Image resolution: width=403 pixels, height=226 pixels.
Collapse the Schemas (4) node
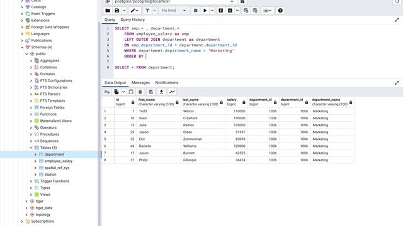pos(22,47)
